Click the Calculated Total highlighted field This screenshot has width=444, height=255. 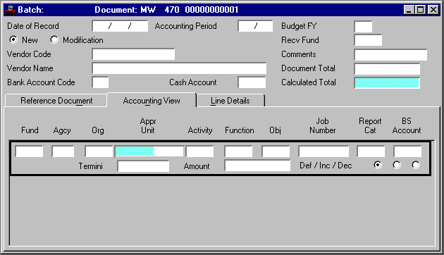tap(387, 83)
